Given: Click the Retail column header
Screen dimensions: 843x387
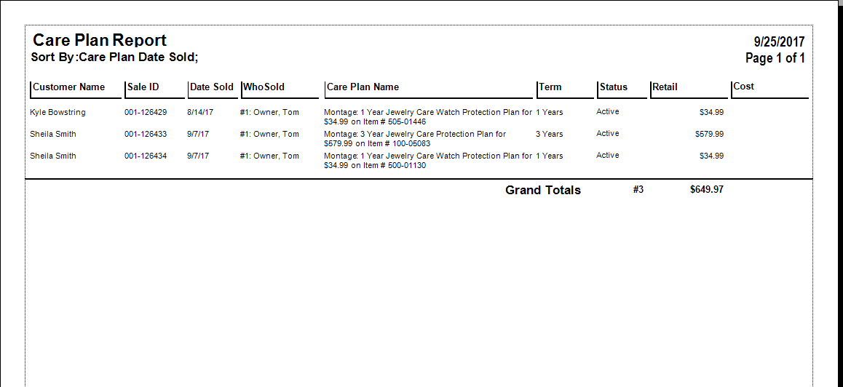Looking at the screenshot, I should point(665,87).
